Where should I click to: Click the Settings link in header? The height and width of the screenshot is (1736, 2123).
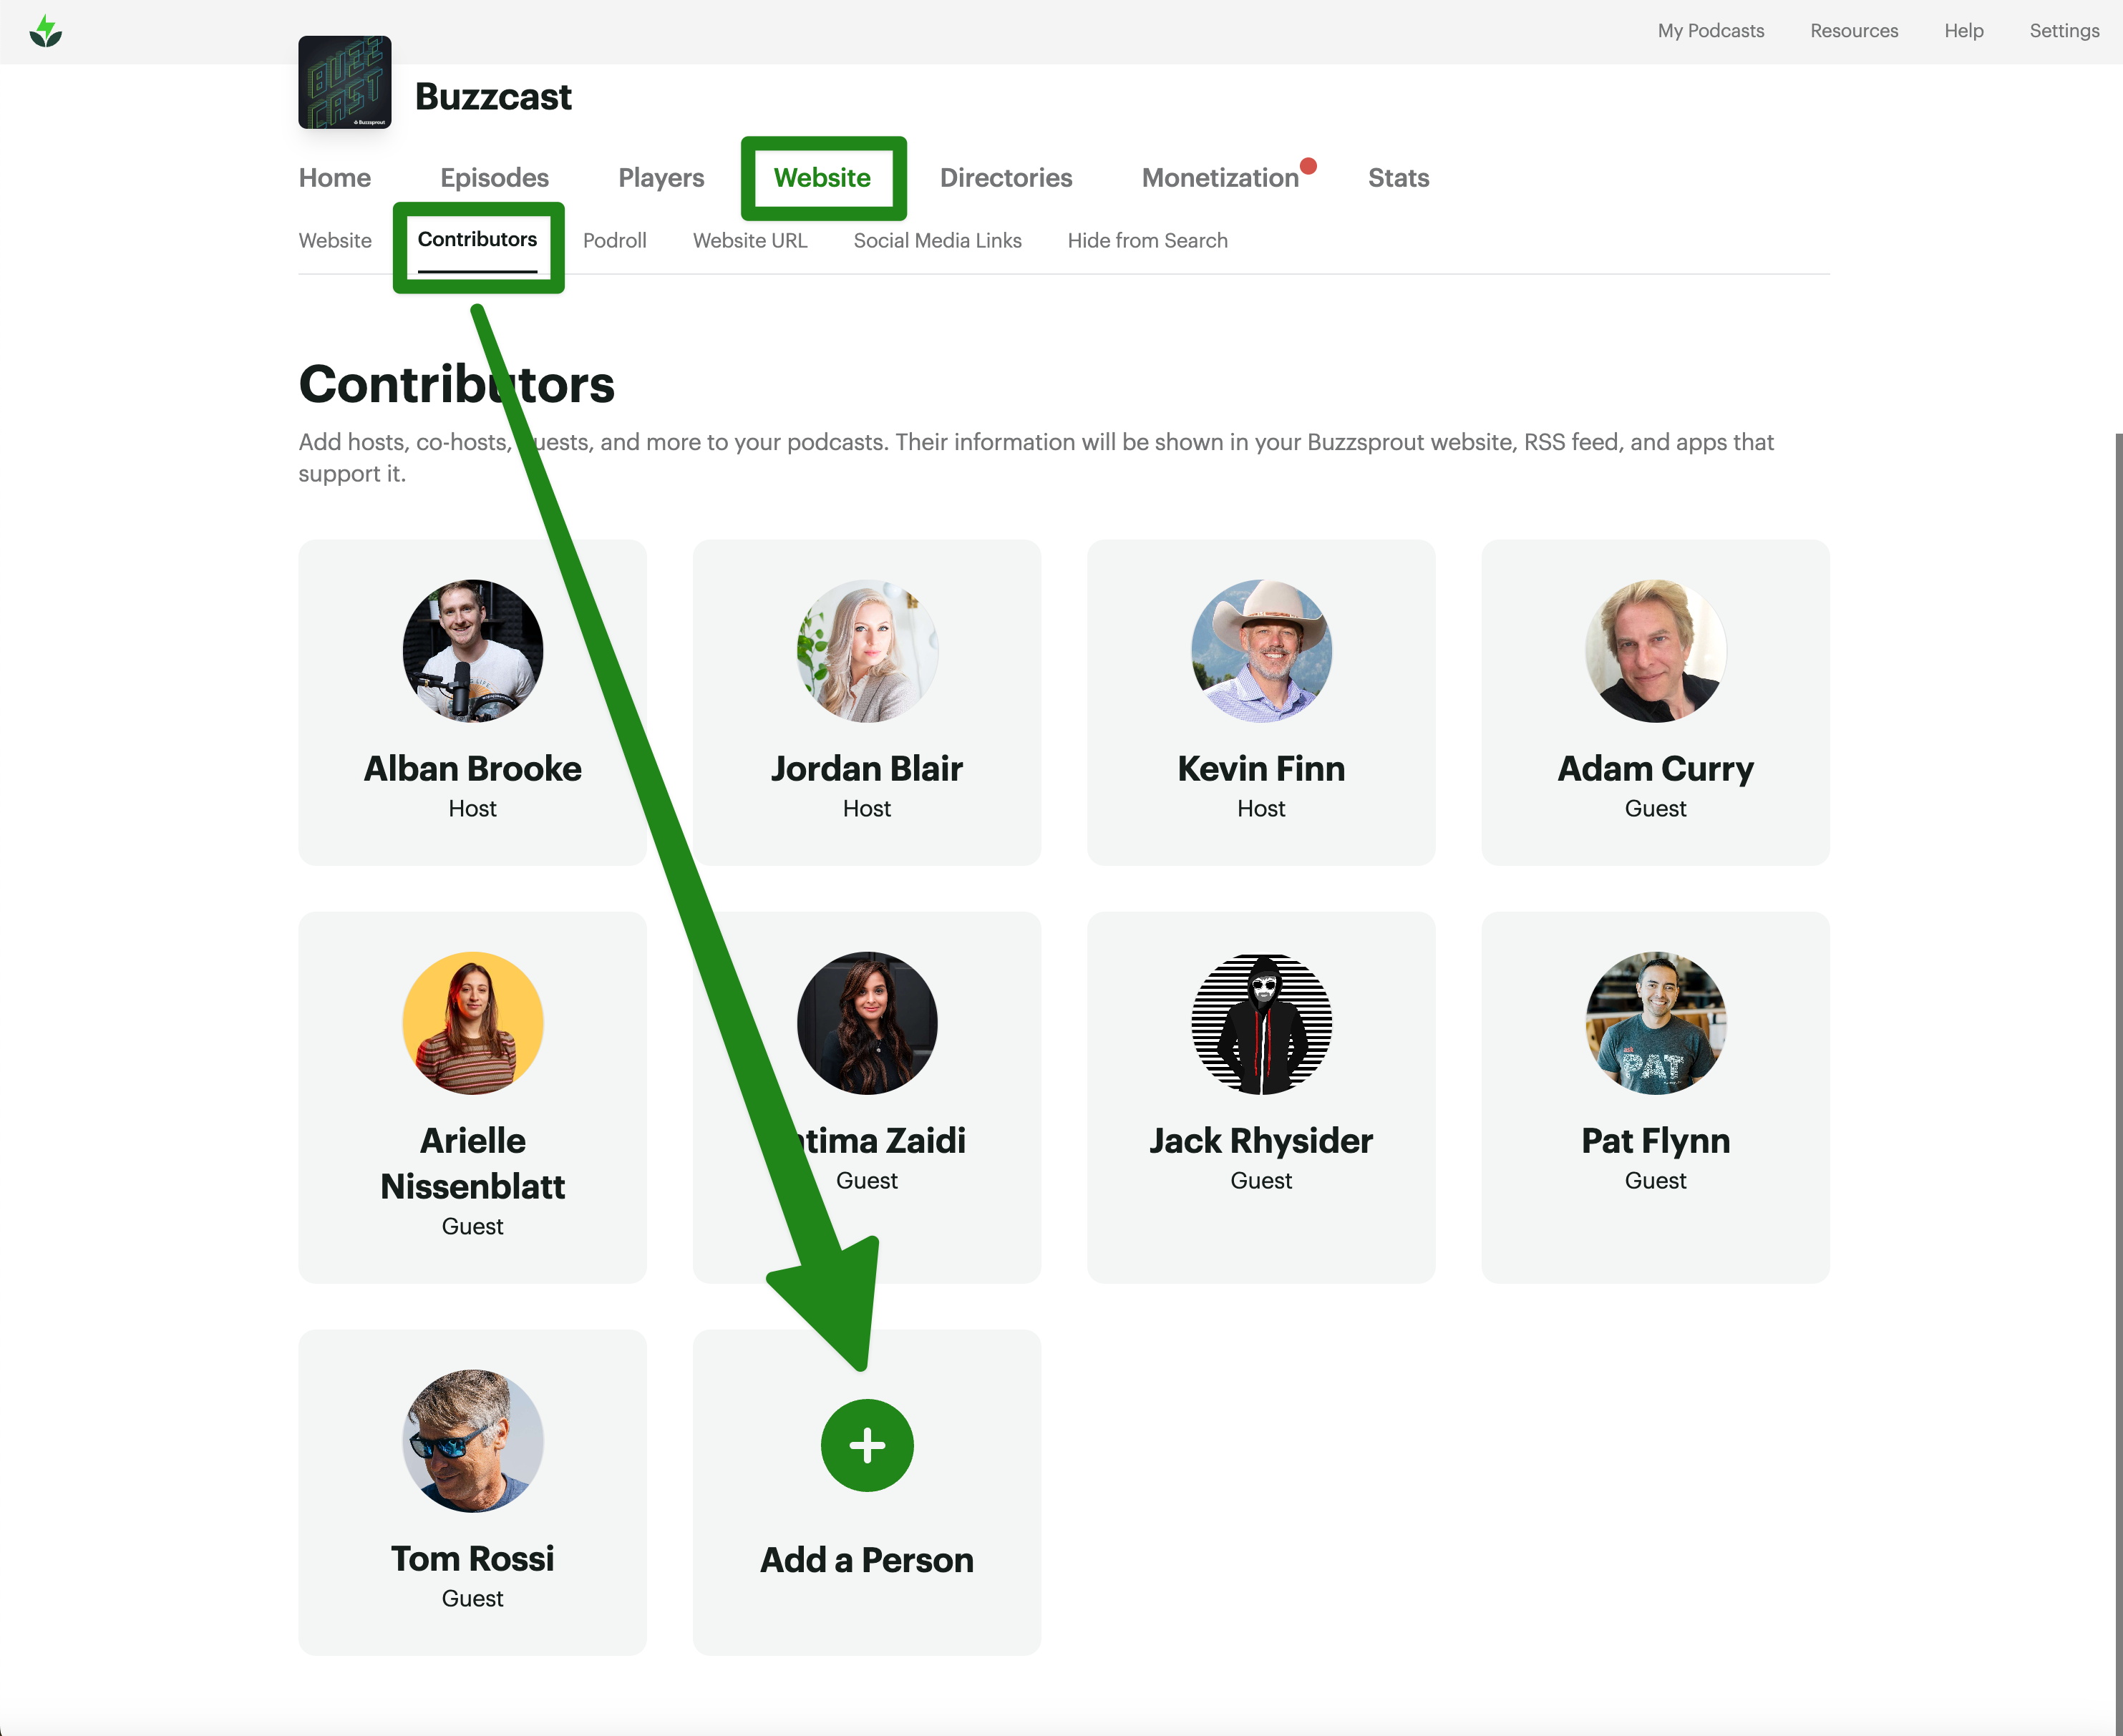2063,31
